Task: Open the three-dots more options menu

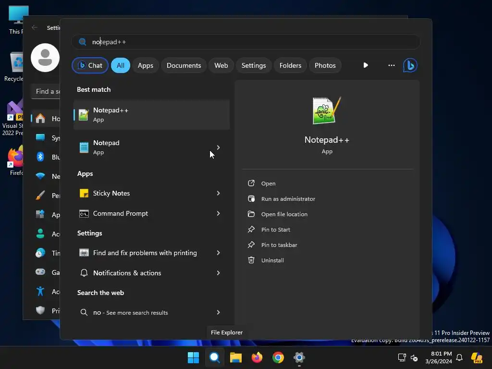Action: pyautogui.click(x=391, y=65)
